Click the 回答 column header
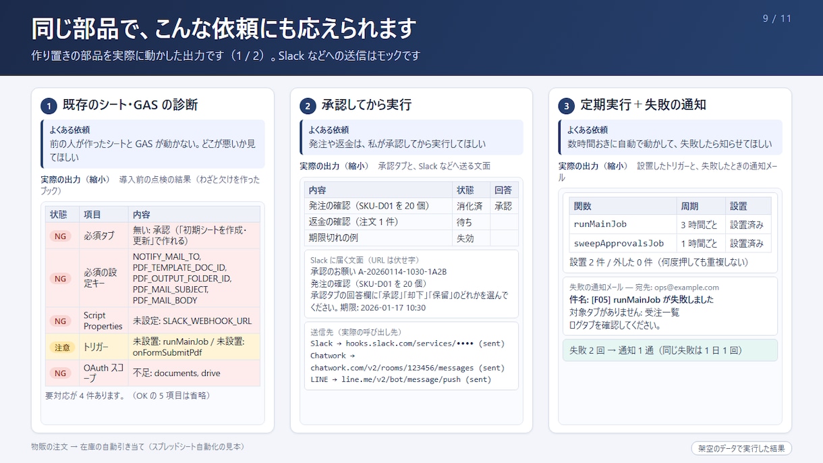 click(x=504, y=190)
